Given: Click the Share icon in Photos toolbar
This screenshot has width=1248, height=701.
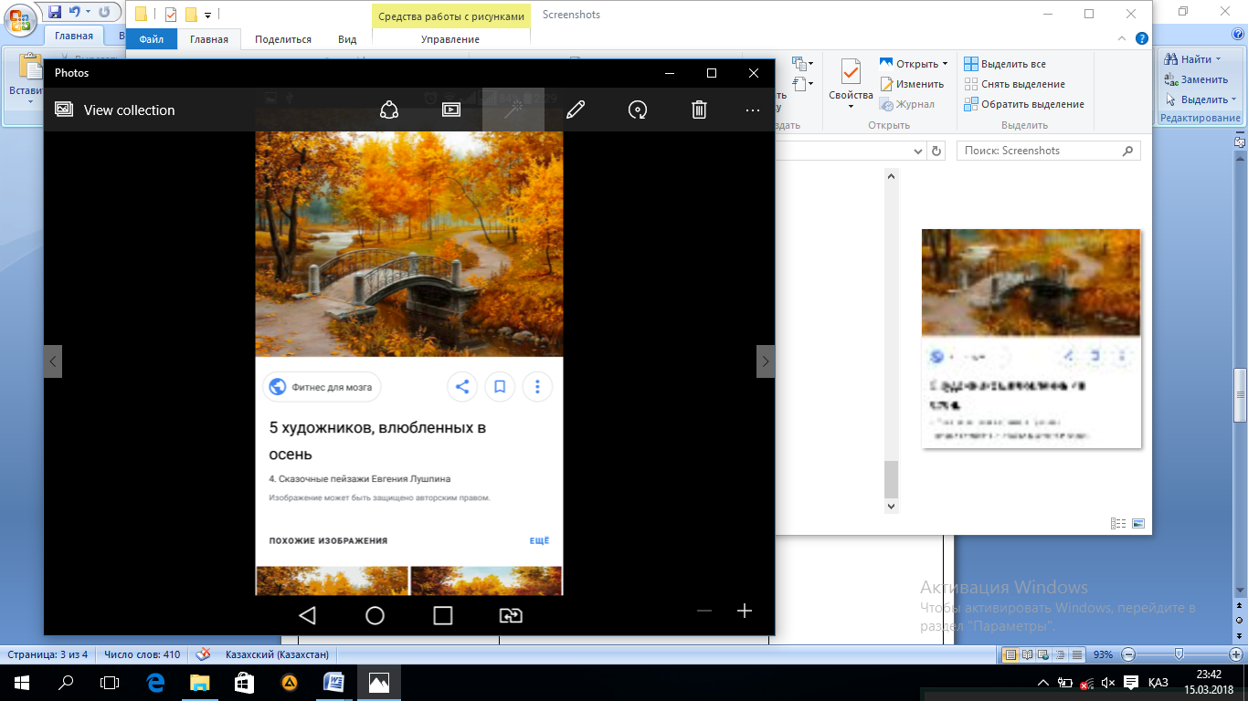Looking at the screenshot, I should (x=389, y=110).
